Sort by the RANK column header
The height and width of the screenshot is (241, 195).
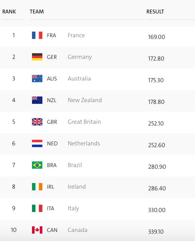coord(9,12)
